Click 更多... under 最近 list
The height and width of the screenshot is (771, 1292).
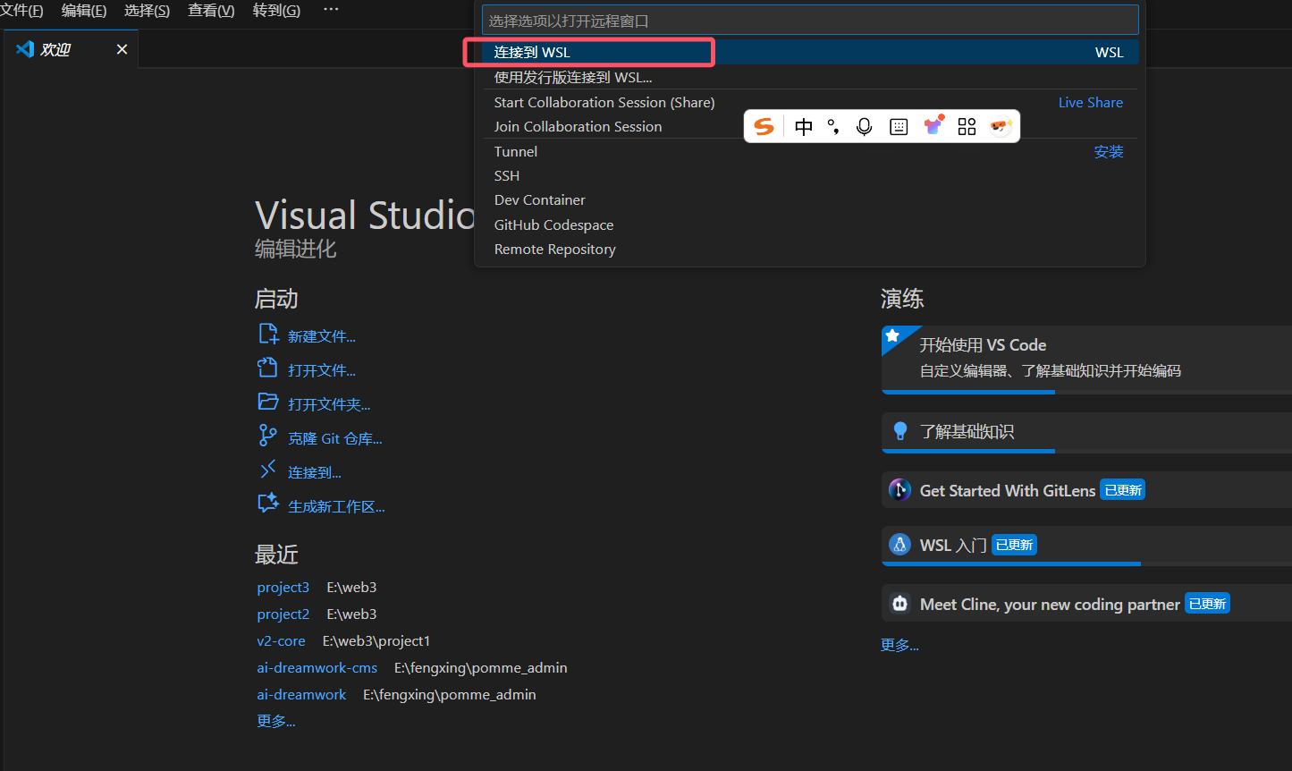tap(276, 721)
